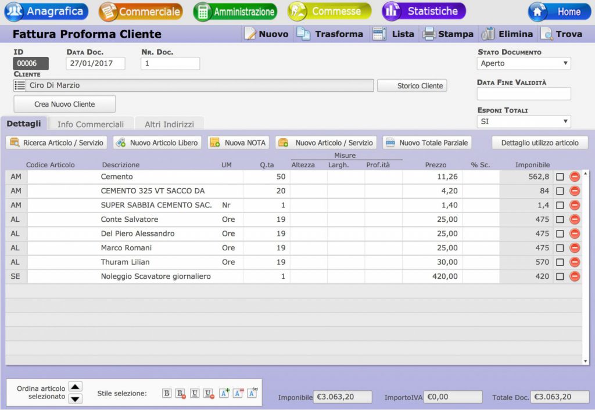Viewport: 595px width, 410px height.
Task: Click Nuovo Articolo / Servizio button
Action: click(x=326, y=143)
